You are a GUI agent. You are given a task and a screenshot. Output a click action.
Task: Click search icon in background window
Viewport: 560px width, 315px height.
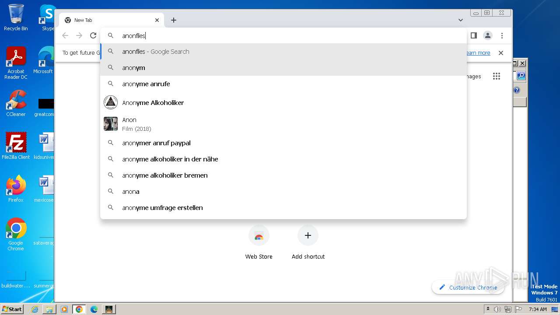tap(521, 76)
